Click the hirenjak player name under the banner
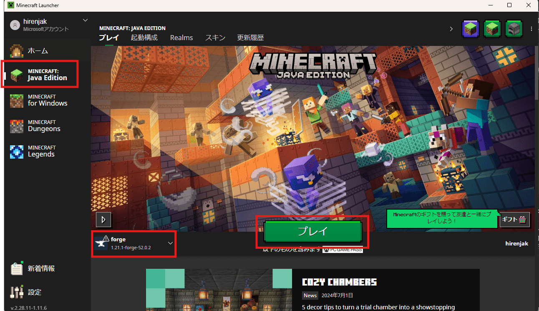The height and width of the screenshot is (311, 539). 516,243
